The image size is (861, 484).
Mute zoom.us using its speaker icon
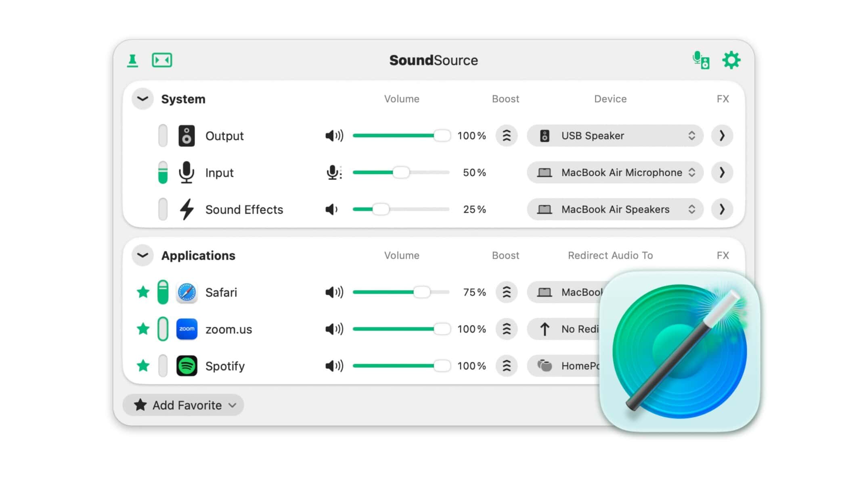334,329
